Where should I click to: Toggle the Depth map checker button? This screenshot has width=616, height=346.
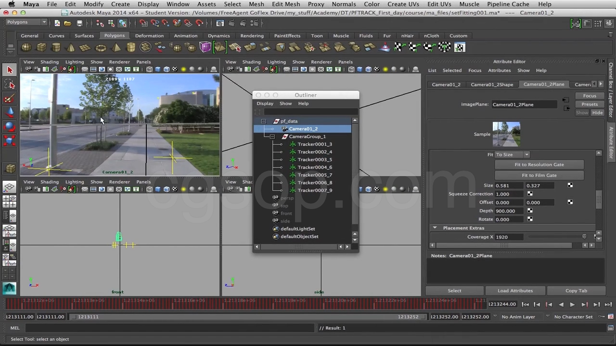coord(530,210)
